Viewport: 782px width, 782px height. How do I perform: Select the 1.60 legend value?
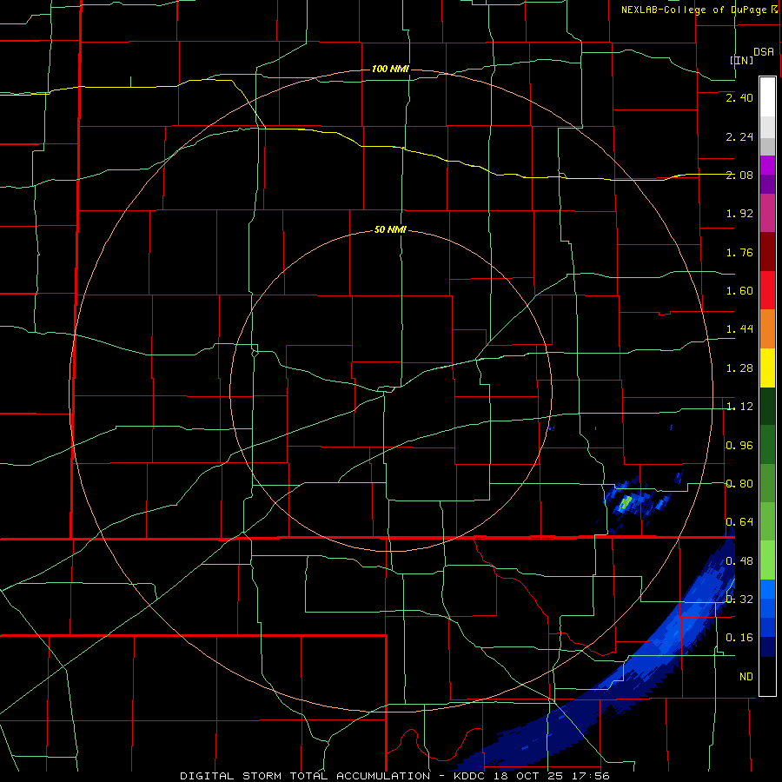click(739, 291)
